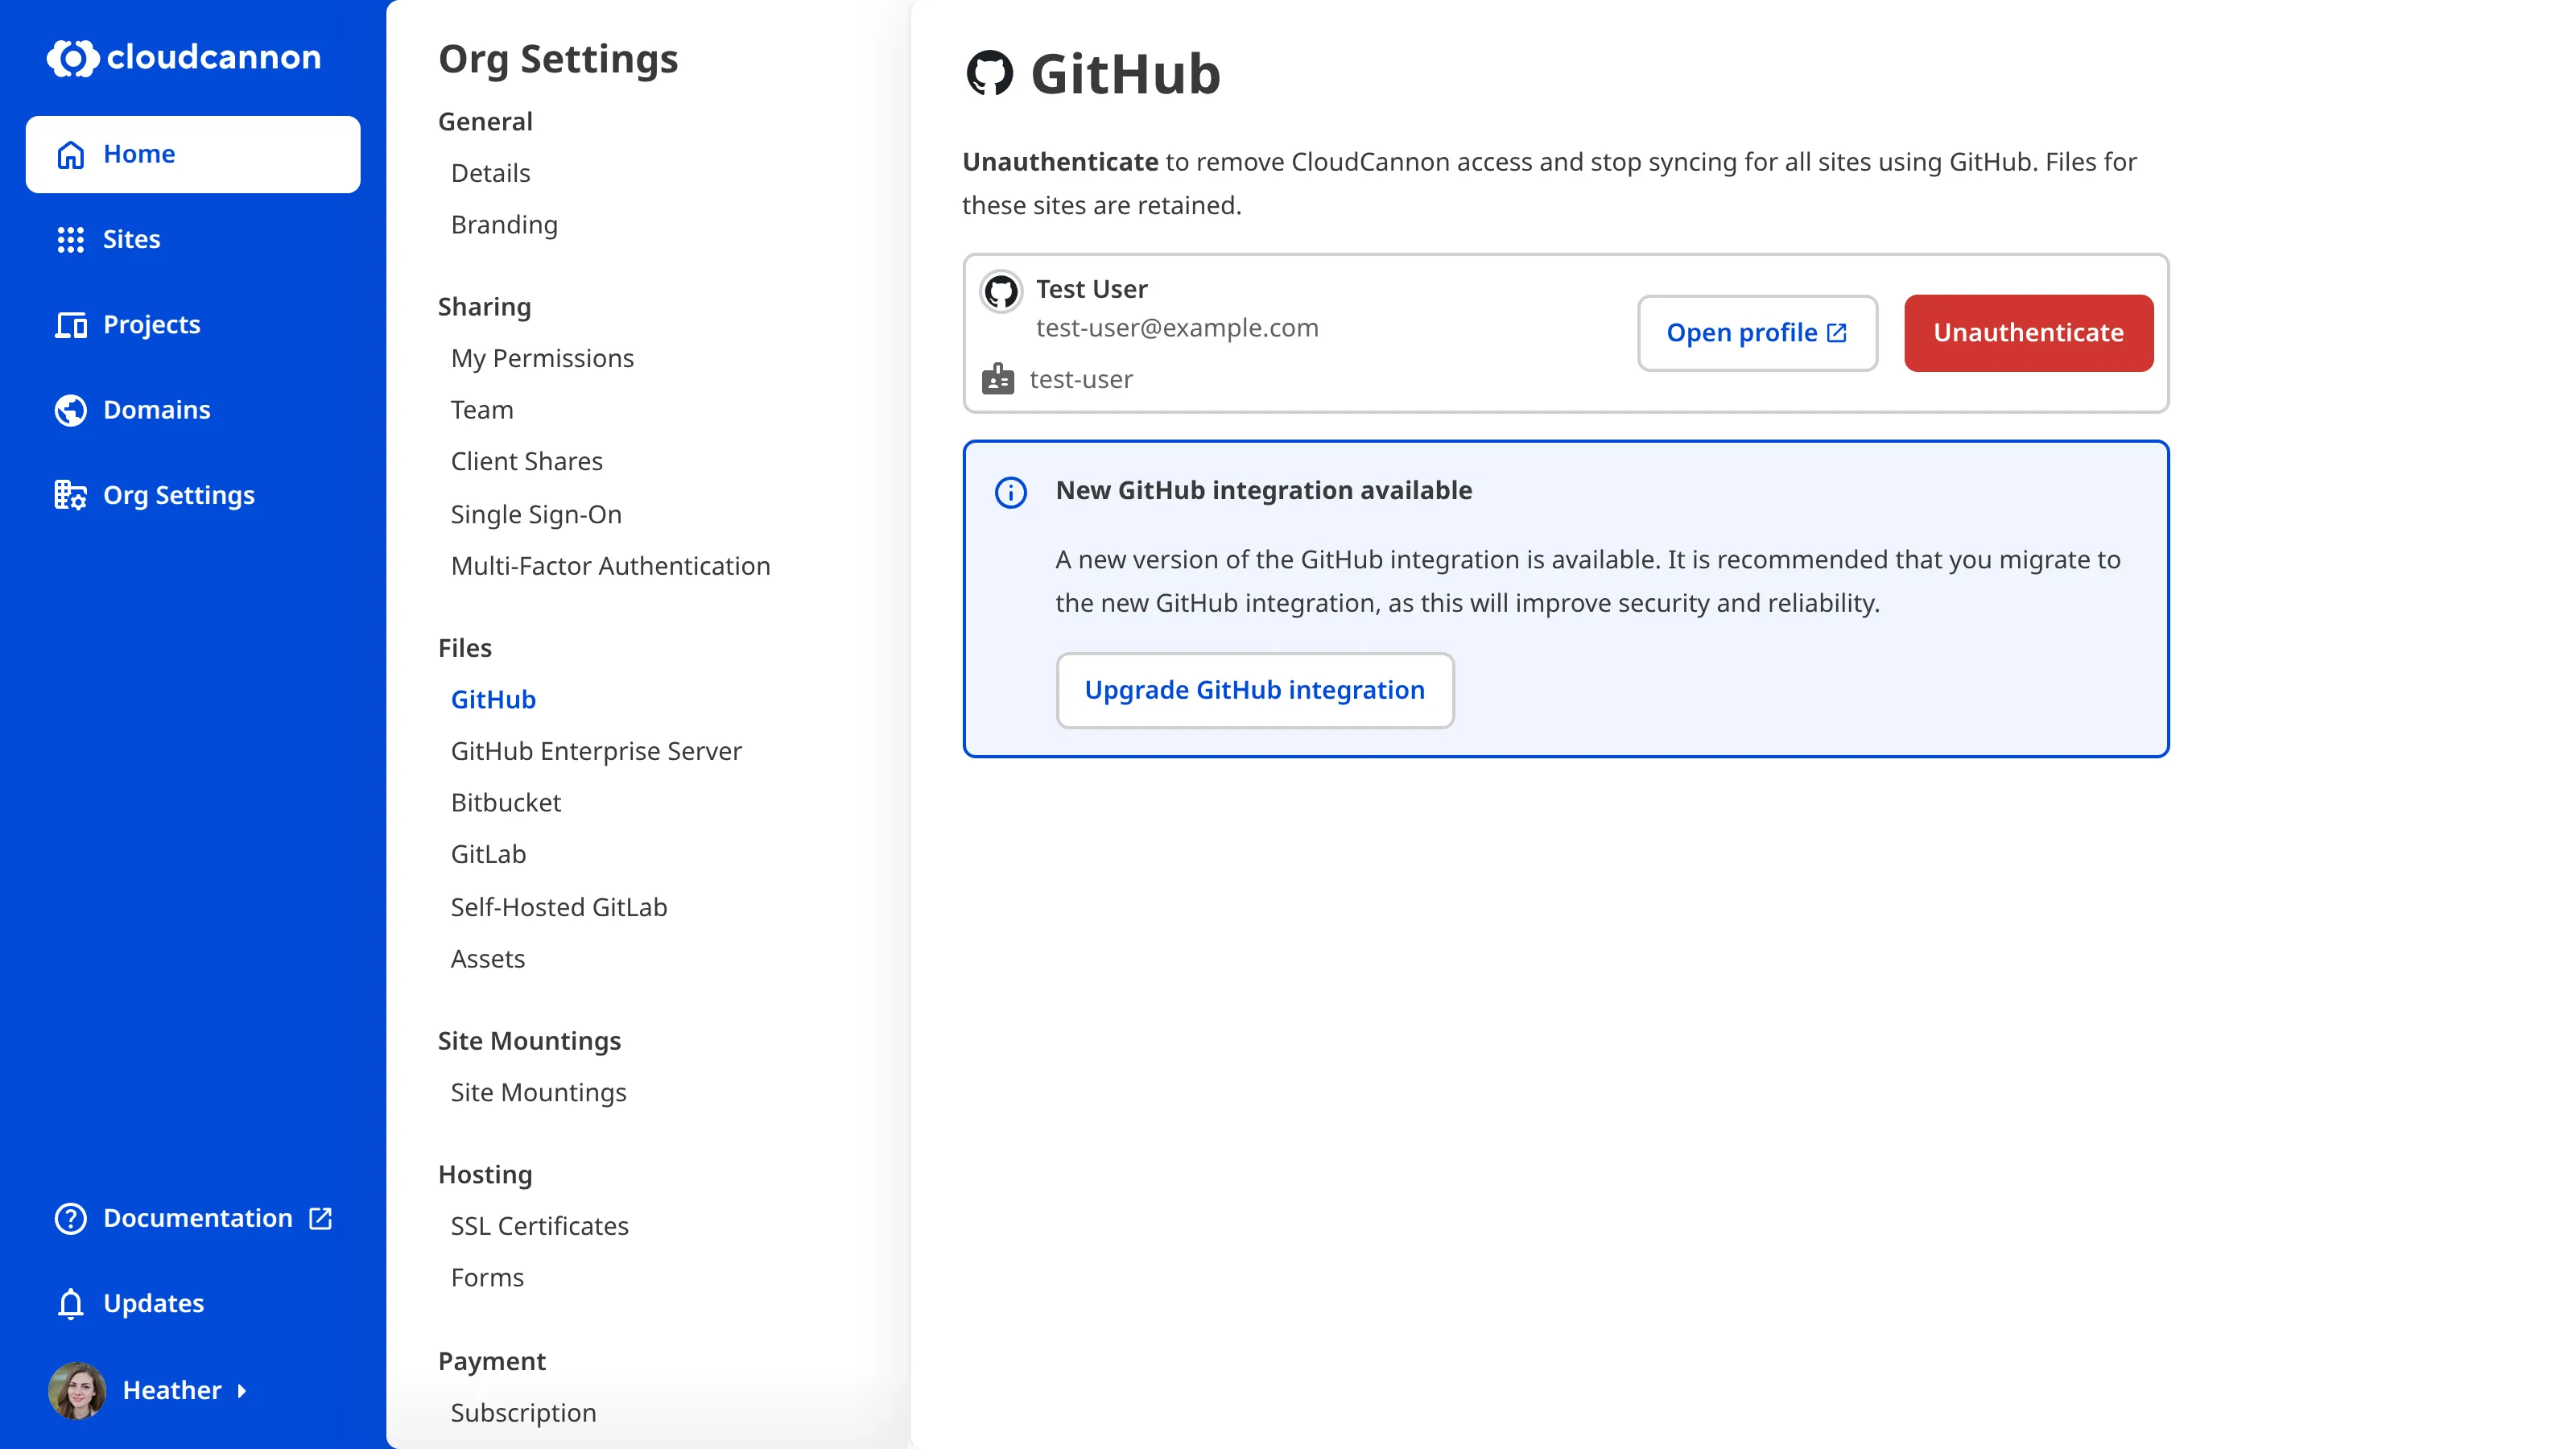The height and width of the screenshot is (1449, 2576).
Task: Open the Site Mountings link item
Action: [539, 1092]
